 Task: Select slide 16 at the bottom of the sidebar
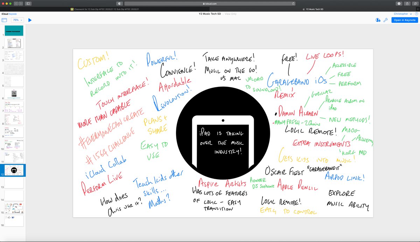13,221
